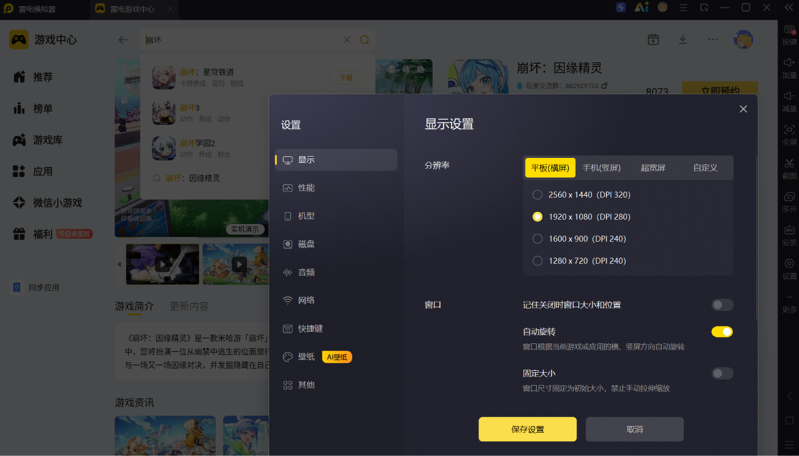This screenshot has height=456, width=799.
Task: Open the 显示 settings category
Action: (336, 160)
